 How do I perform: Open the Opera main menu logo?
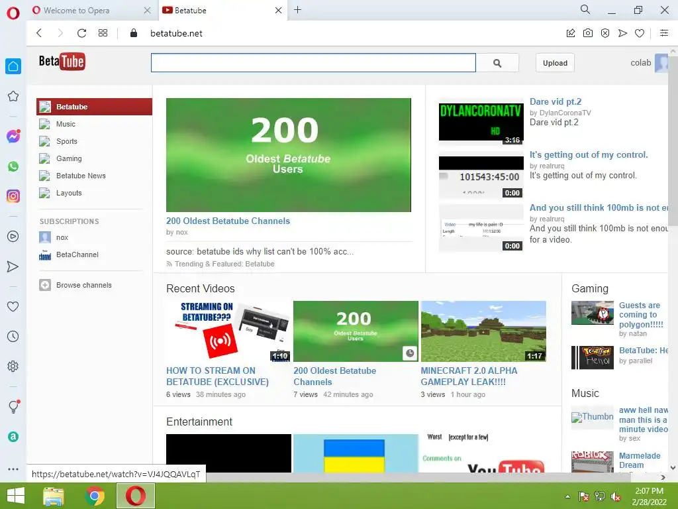(13, 13)
